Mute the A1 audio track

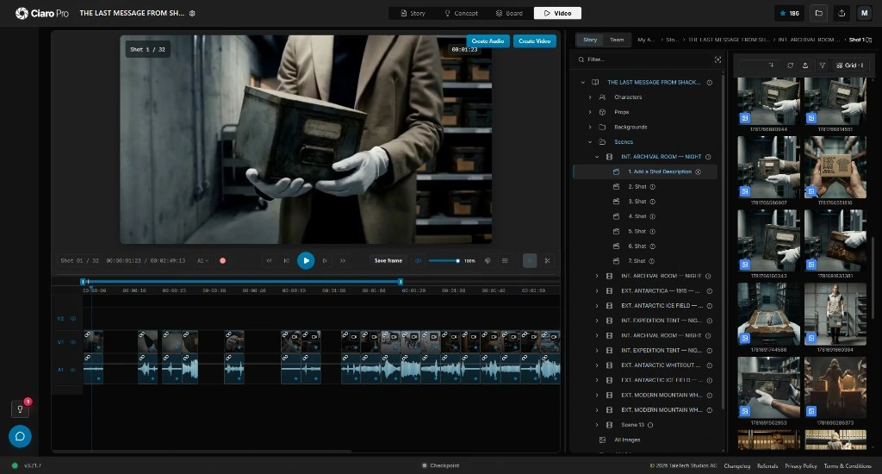pos(73,370)
